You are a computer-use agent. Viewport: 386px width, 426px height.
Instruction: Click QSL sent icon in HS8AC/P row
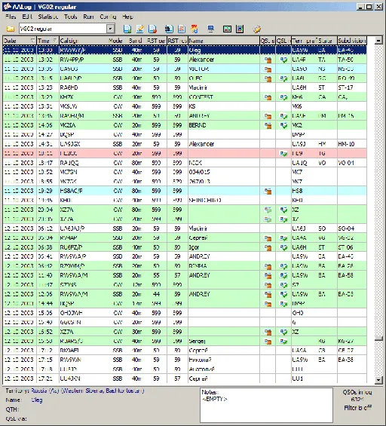tap(268, 192)
